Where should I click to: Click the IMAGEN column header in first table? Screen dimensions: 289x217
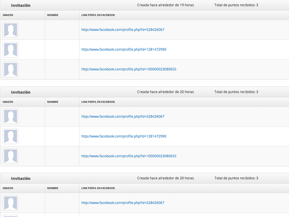[x=8, y=15]
